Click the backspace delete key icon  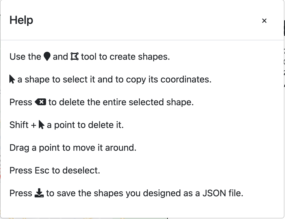pos(40,102)
